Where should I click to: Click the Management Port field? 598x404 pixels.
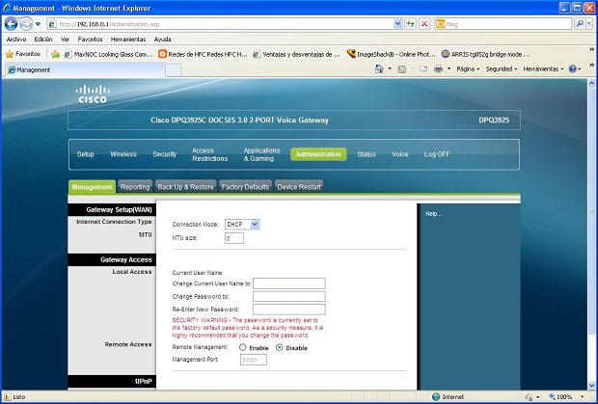point(254,360)
